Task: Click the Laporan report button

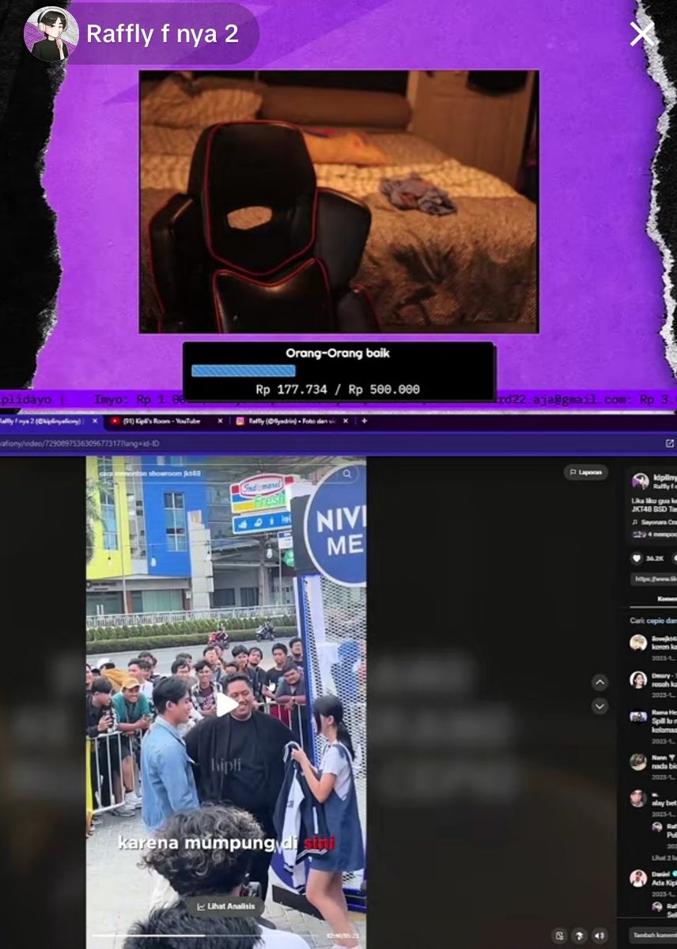Action: coord(585,472)
